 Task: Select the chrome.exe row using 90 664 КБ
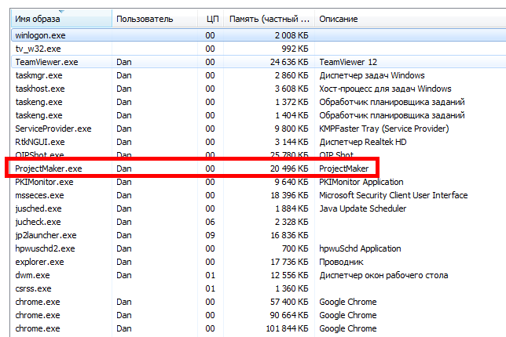(x=258, y=315)
